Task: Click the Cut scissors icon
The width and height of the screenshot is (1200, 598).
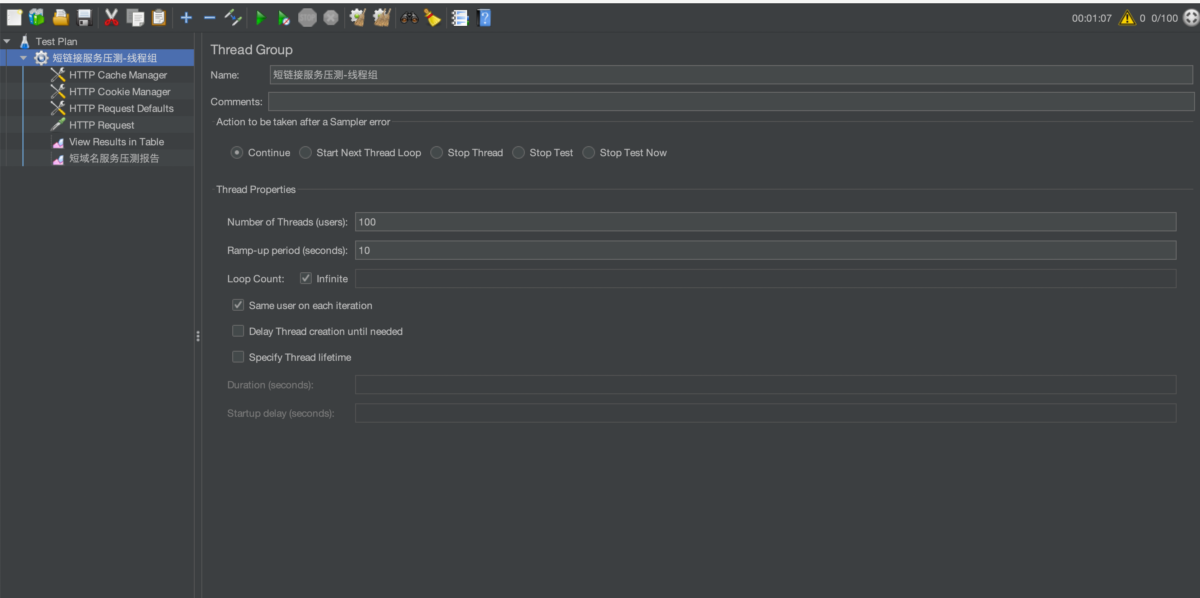Action: [x=111, y=18]
